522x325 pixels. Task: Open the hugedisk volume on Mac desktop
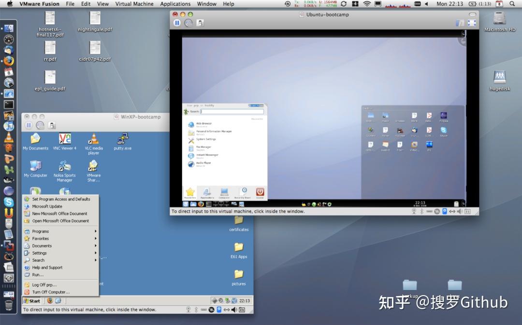point(500,81)
